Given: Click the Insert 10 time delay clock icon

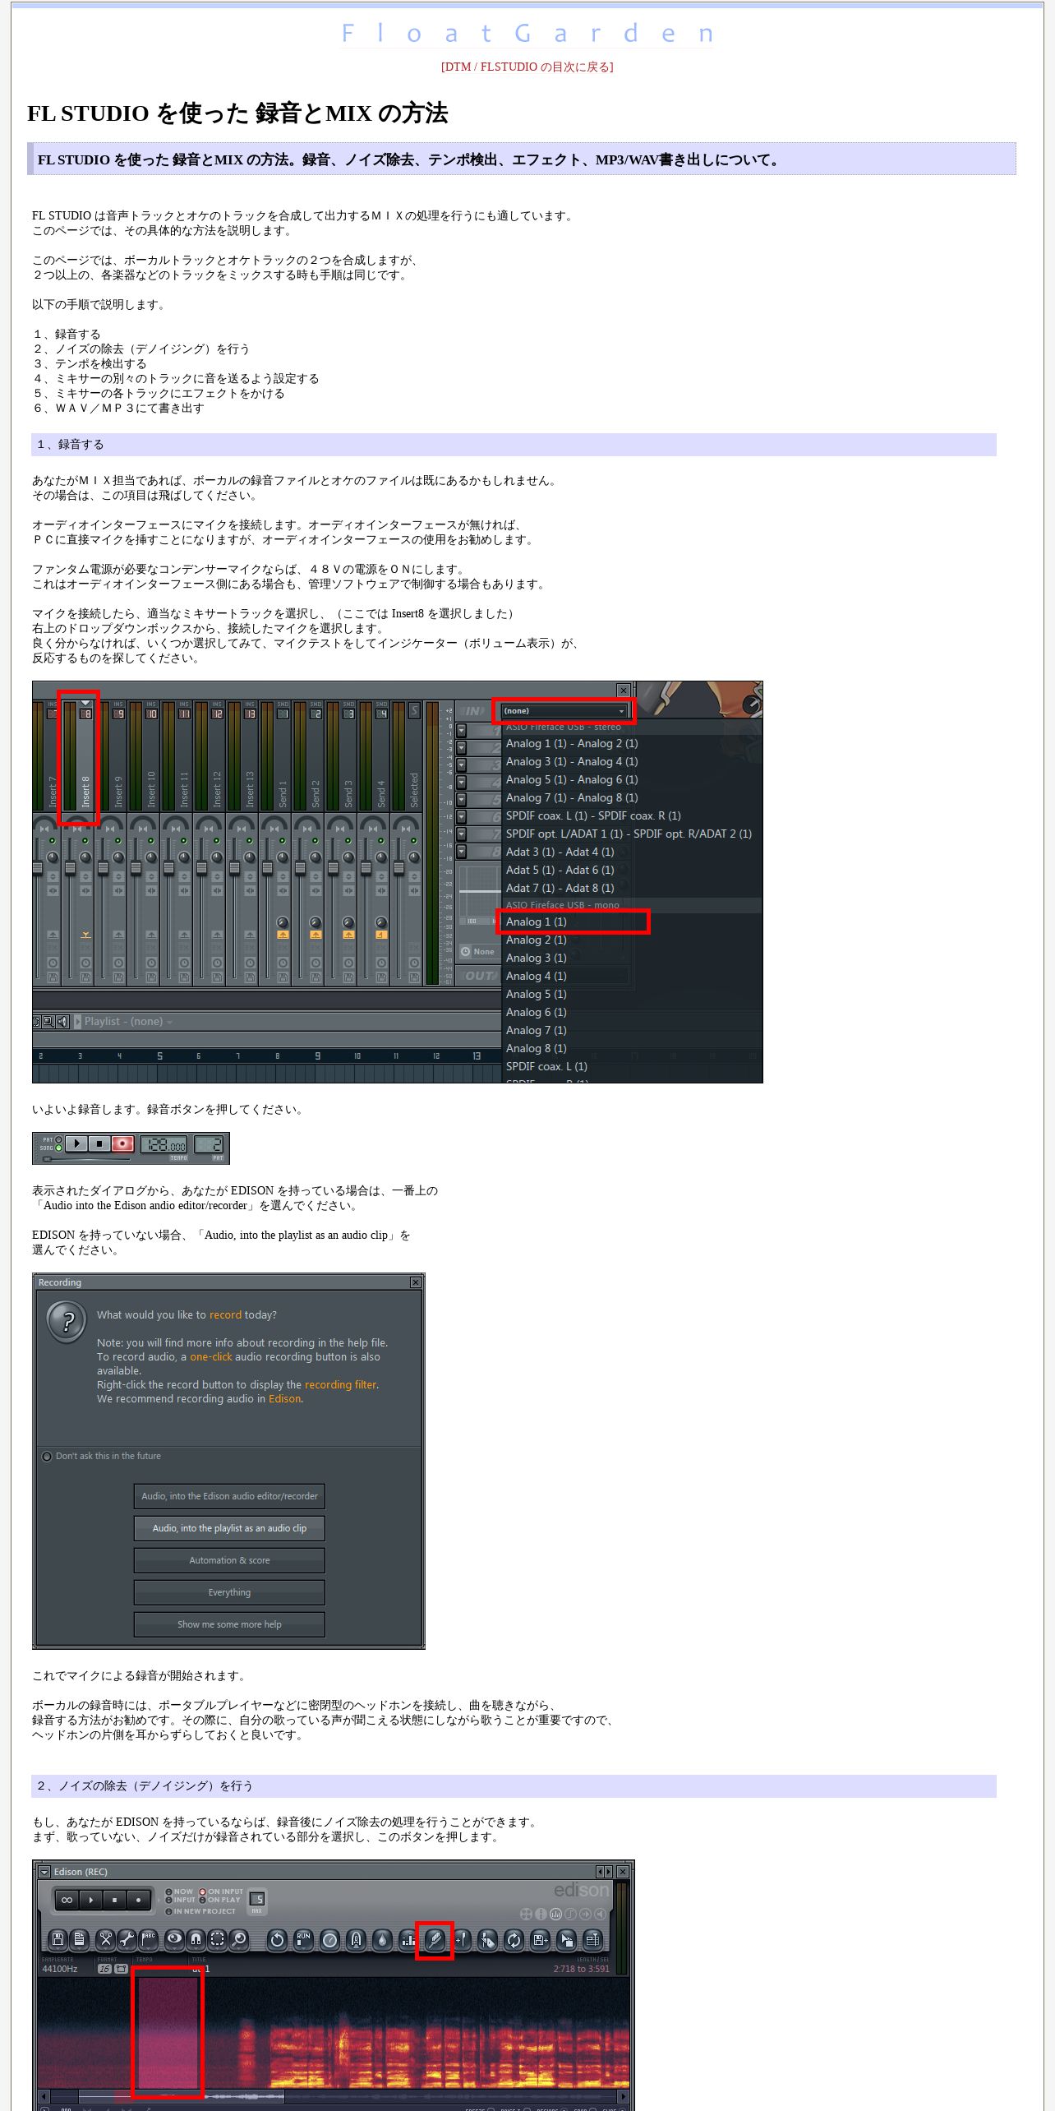Looking at the screenshot, I should pos(151,962).
